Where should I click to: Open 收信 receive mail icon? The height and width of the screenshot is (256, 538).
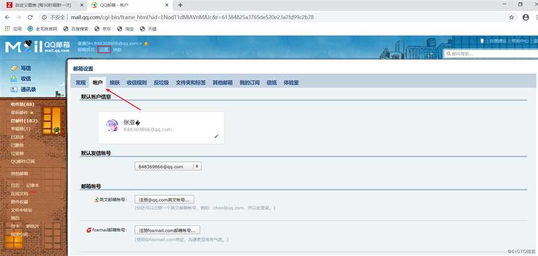pyautogui.click(x=14, y=79)
